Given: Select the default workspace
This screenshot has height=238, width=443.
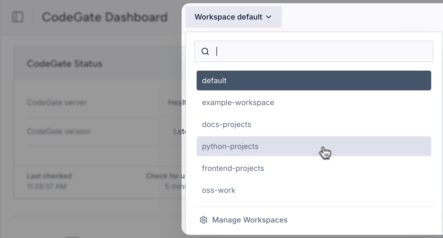Looking at the screenshot, I should coord(314,80).
